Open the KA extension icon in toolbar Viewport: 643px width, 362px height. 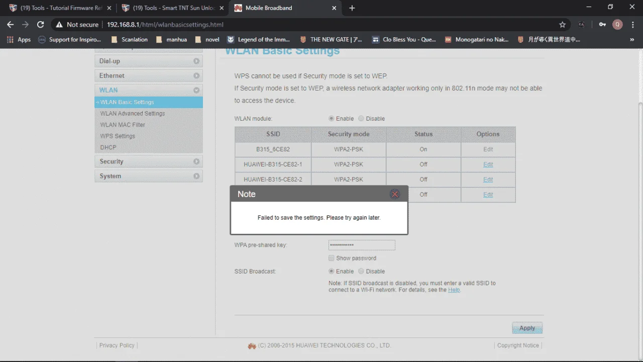[581, 24]
